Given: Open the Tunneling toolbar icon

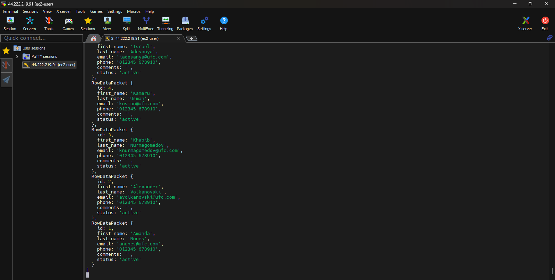Looking at the screenshot, I should click(x=165, y=24).
